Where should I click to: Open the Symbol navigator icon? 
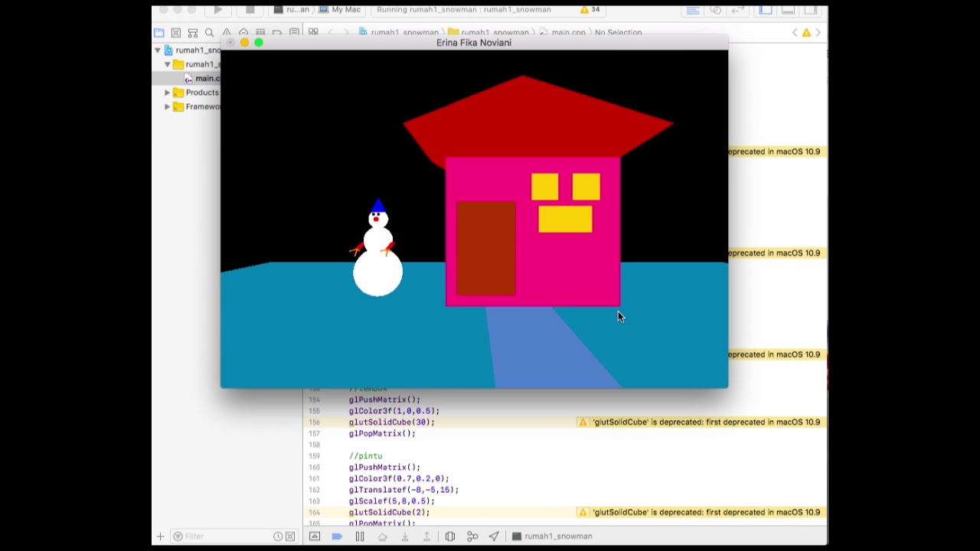(192, 32)
